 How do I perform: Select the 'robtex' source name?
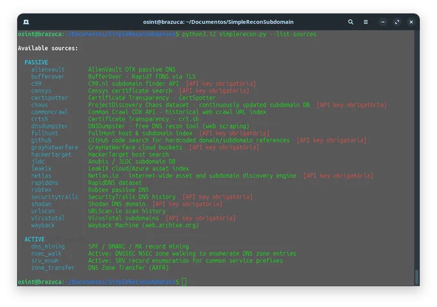[41, 189]
